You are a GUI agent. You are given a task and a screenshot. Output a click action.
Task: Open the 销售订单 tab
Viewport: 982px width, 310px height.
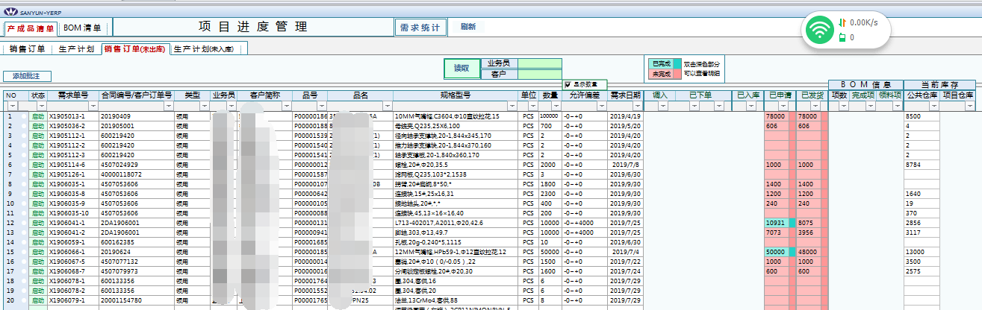[x=28, y=49]
